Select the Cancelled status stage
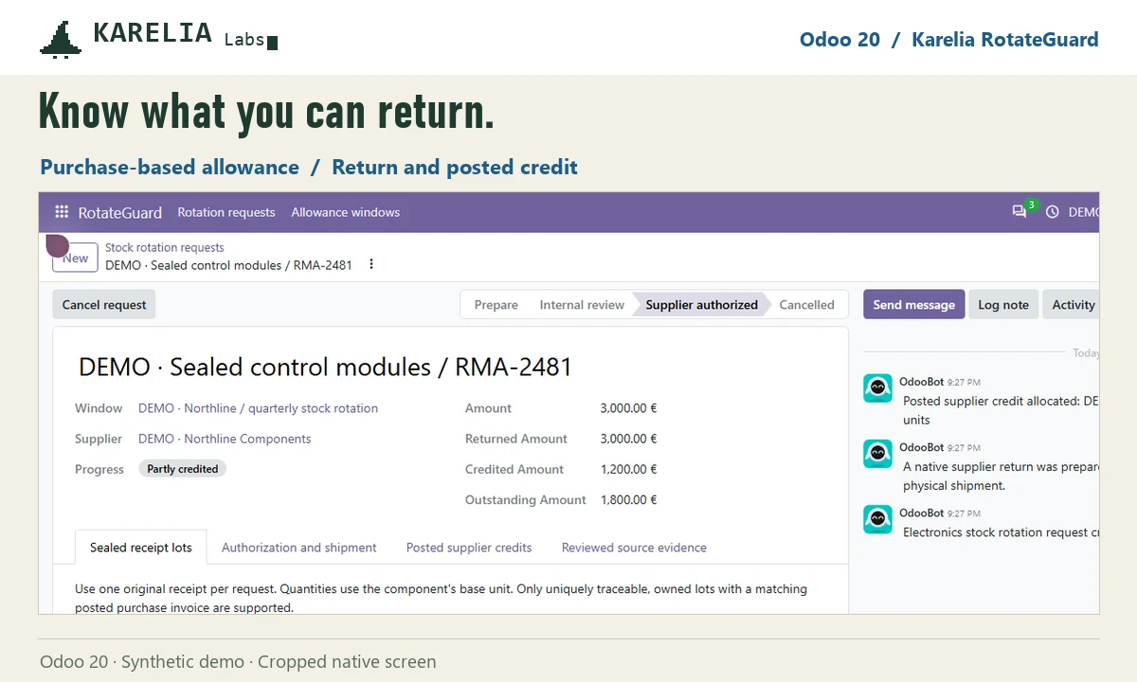The width and height of the screenshot is (1137, 682). click(807, 305)
